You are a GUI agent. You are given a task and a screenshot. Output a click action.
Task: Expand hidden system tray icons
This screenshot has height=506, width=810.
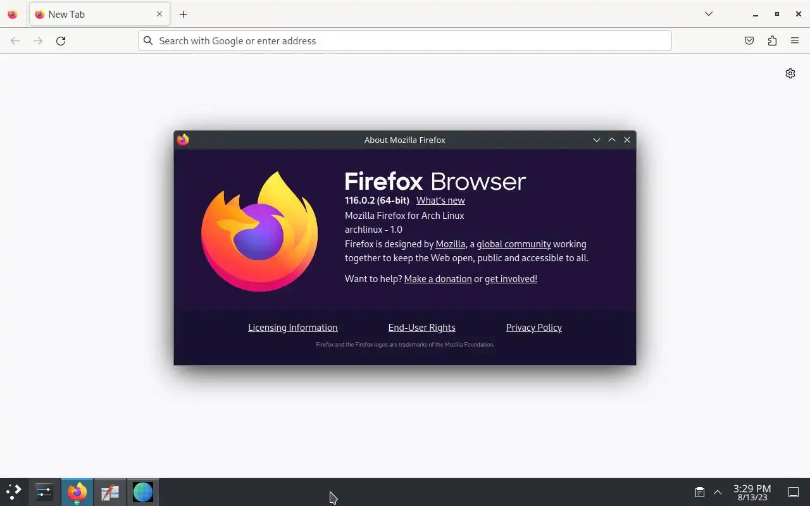point(718,492)
